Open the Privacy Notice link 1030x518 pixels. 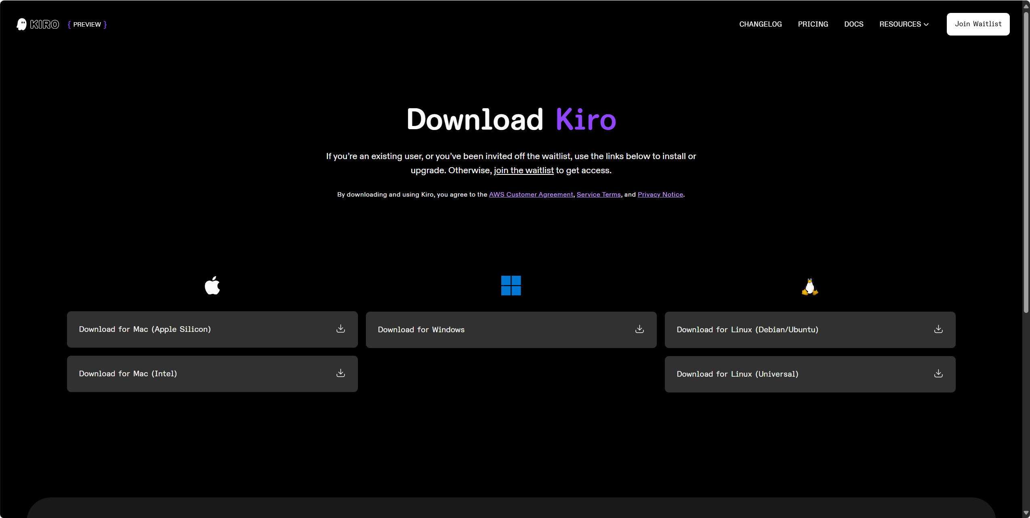[660, 195]
